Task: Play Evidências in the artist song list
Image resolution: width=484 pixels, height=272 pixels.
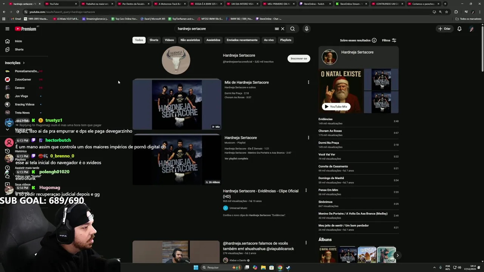Action: pyautogui.click(x=358, y=121)
